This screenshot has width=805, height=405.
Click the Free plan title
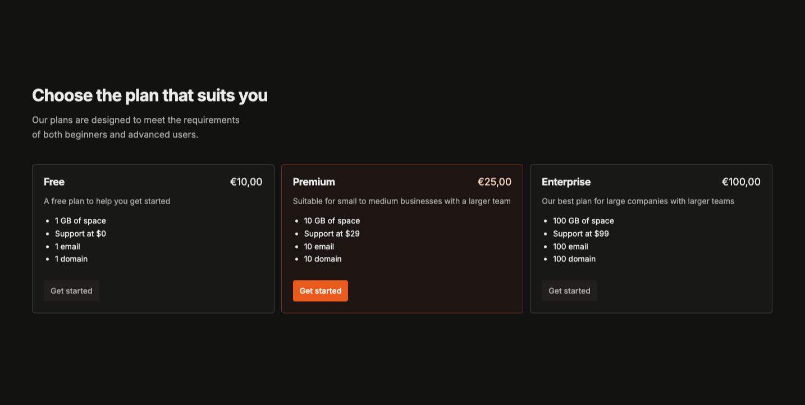pyautogui.click(x=54, y=182)
